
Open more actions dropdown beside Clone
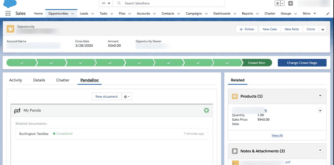pos(323,29)
